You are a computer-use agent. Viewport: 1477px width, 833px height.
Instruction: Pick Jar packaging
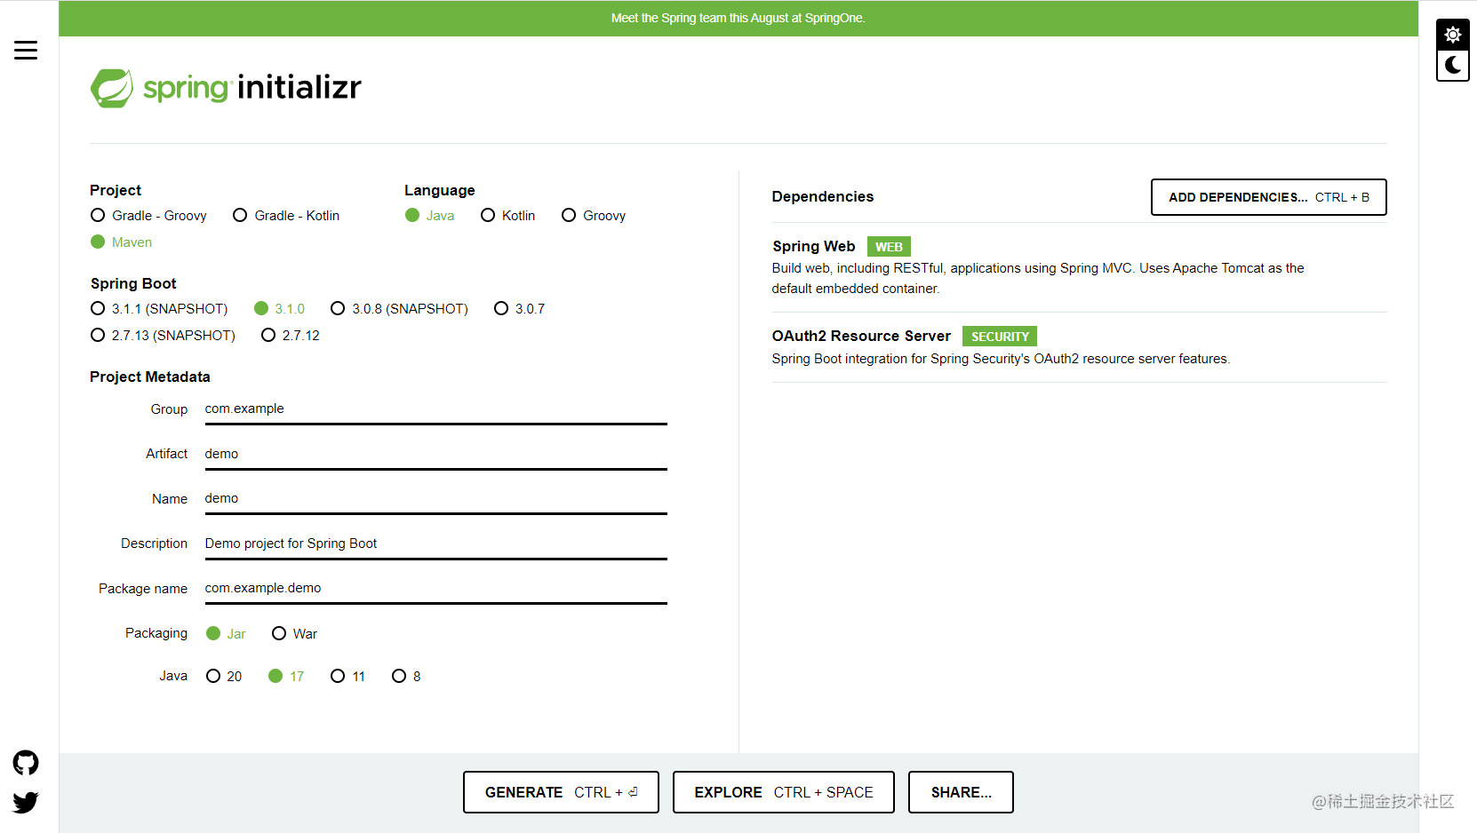pos(226,634)
